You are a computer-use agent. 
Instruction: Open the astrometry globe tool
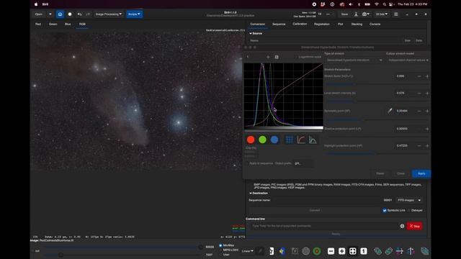[305, 251]
